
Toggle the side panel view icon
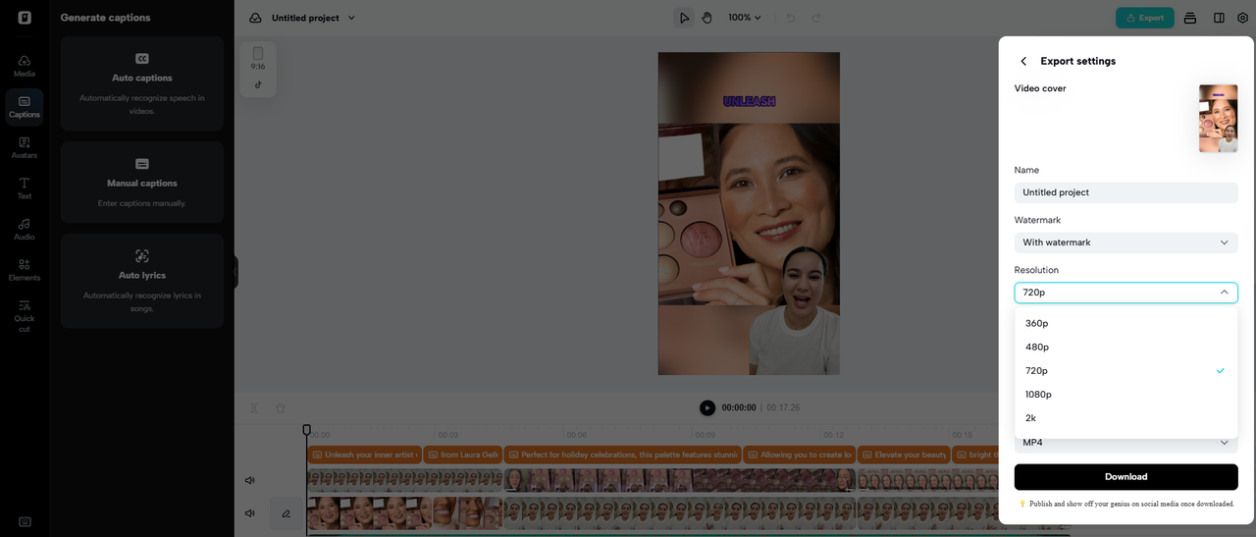tap(1219, 18)
